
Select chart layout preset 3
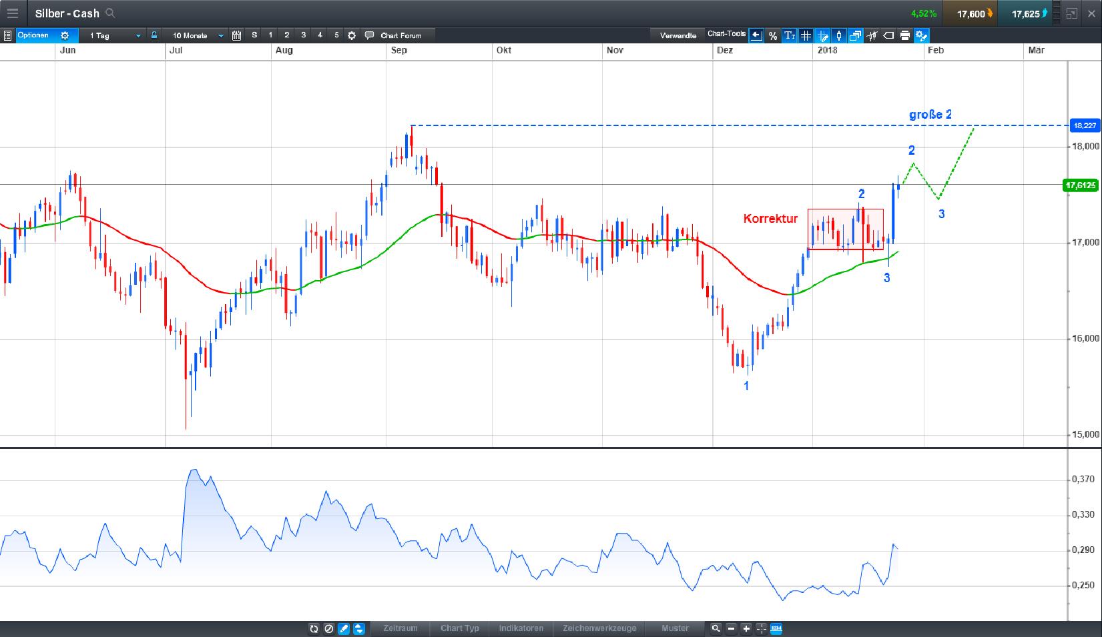point(302,35)
